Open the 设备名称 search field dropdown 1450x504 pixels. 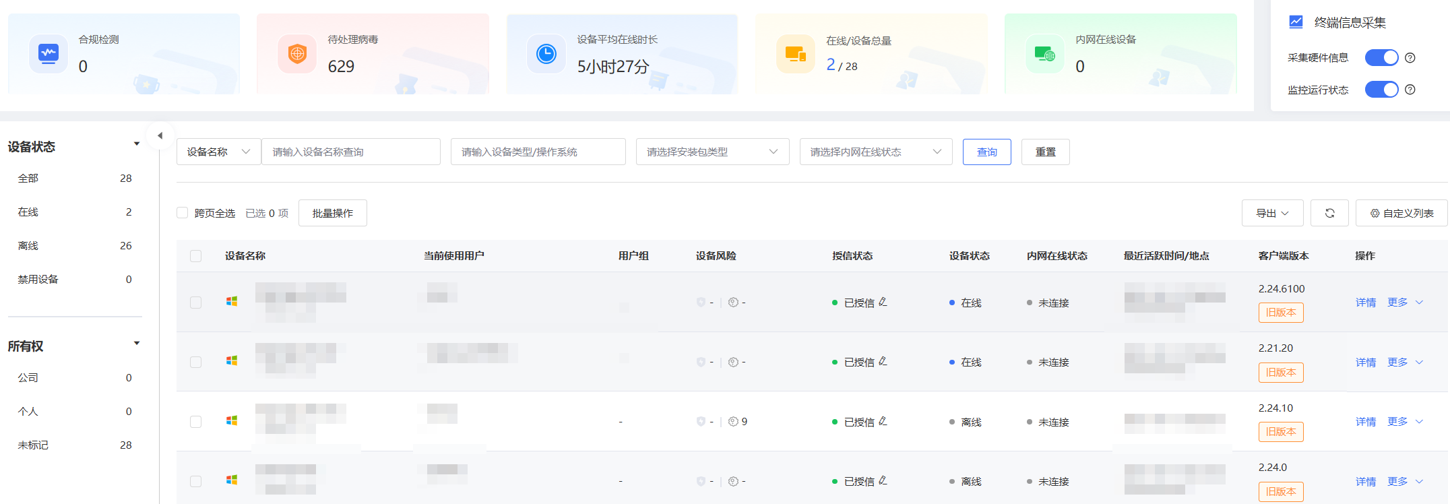218,152
